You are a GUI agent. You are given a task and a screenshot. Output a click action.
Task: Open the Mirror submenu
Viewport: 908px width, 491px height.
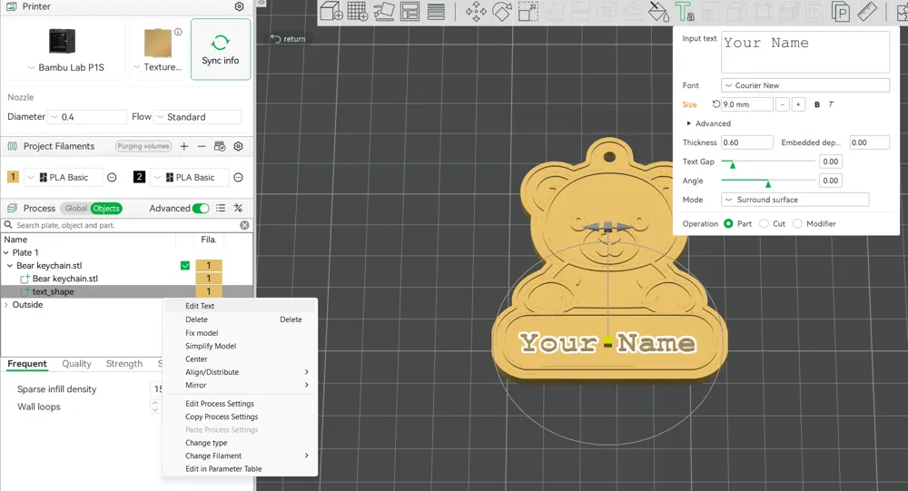(240, 385)
